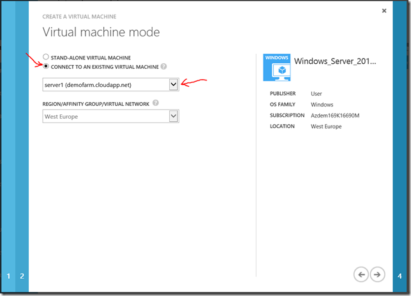This screenshot has width=411, height=296.
Task: Select Stand-alone virtual machine radio button
Action: tap(46, 57)
